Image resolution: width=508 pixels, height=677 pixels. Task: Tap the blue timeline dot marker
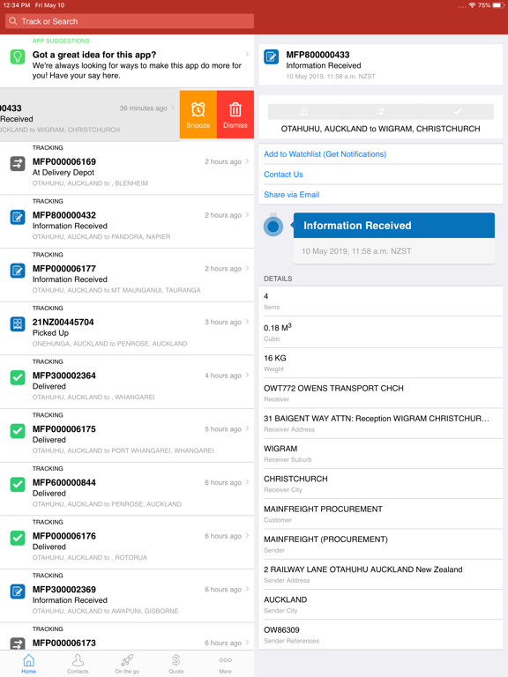273,227
